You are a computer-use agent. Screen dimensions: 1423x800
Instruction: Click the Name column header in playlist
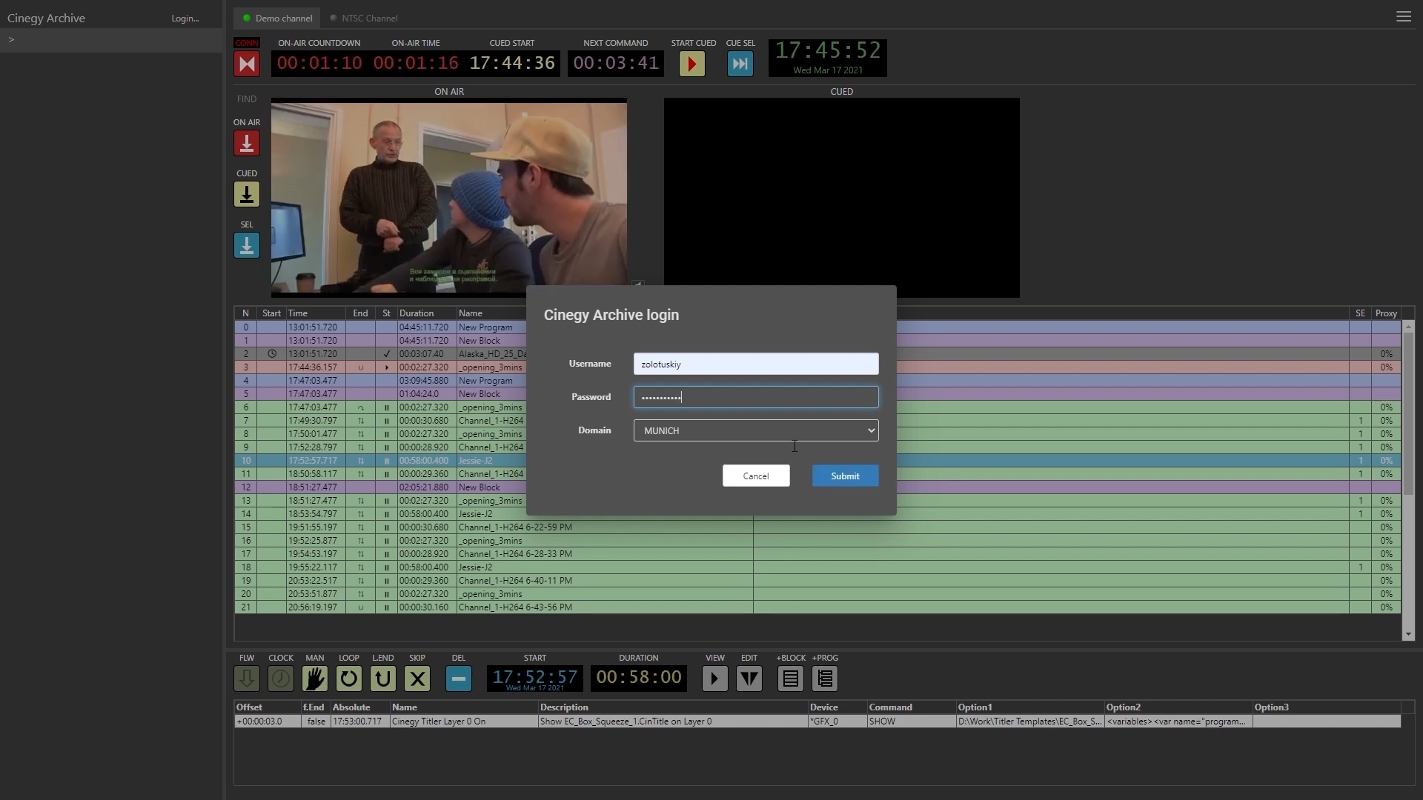[471, 313]
